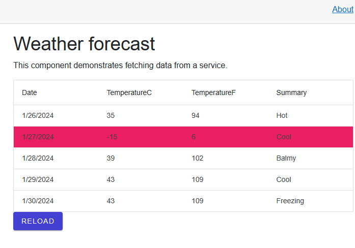Screen dimensions: 355x248
Task: Click the 94 Fahrenheit cell
Action: [196, 116]
